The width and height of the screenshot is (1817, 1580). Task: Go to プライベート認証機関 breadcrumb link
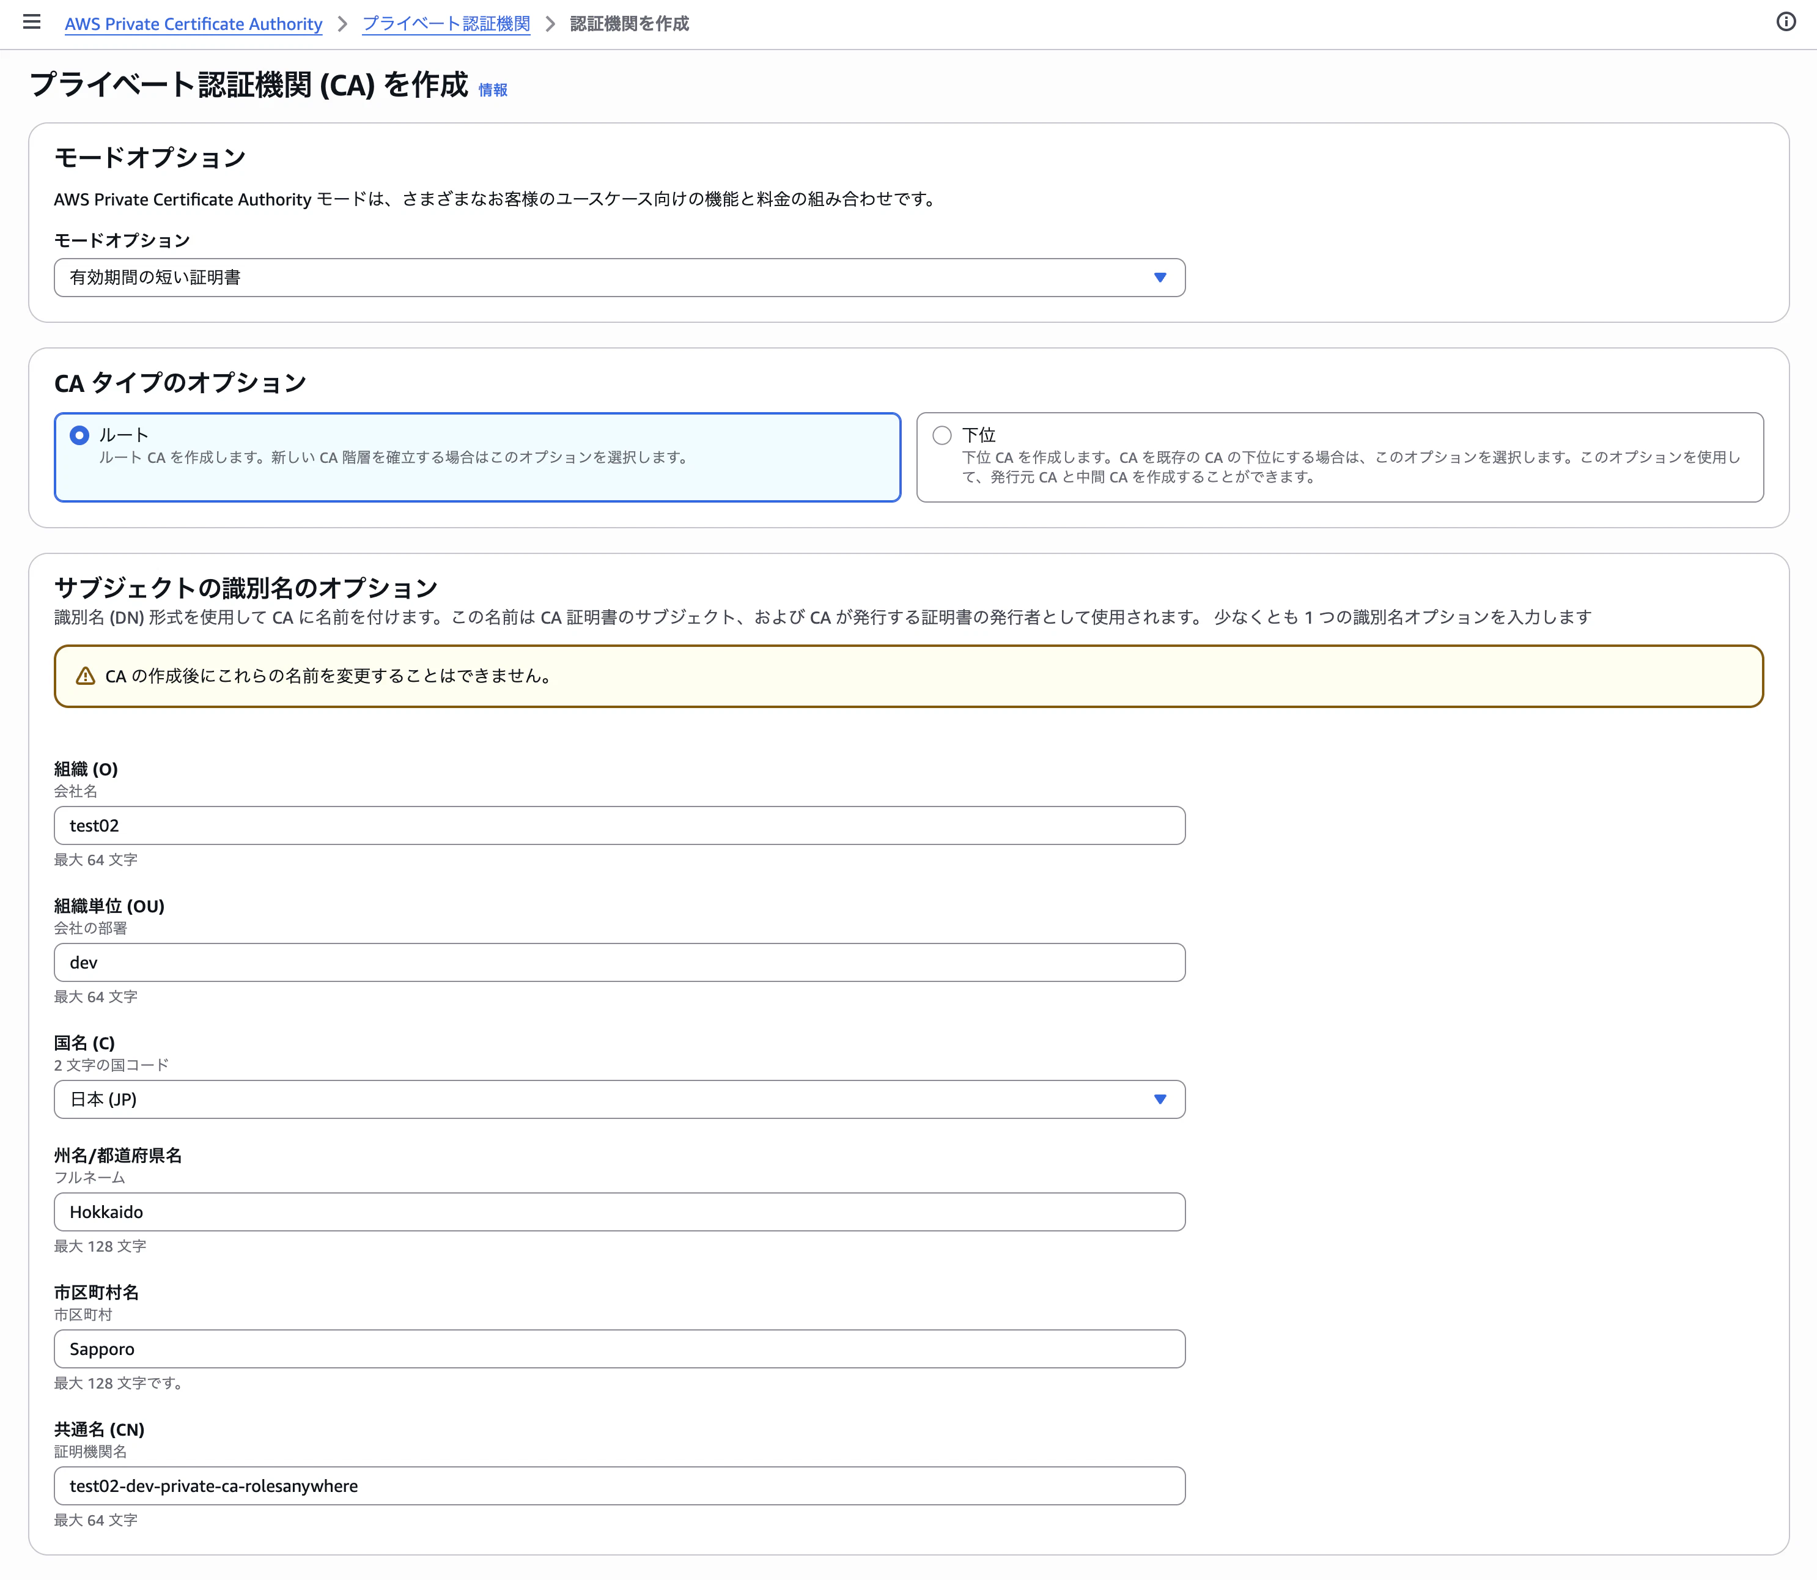pyautogui.click(x=446, y=24)
